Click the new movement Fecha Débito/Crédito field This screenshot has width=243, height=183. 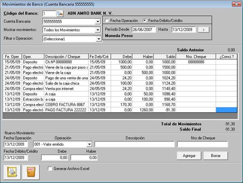tap(16, 158)
